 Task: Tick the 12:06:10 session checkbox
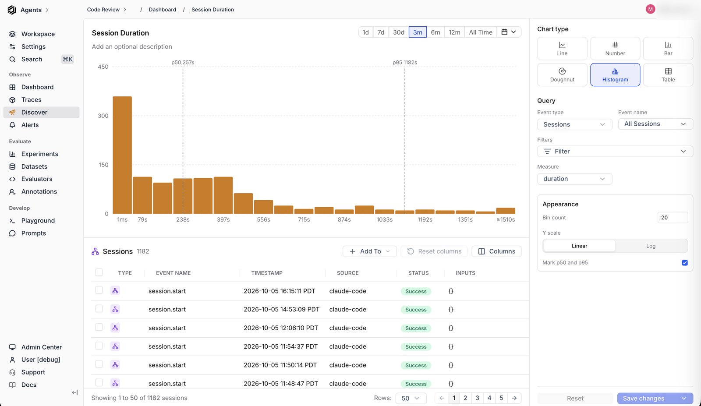[x=99, y=327]
